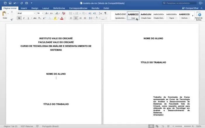Apply the Citação Capa style
The height and width of the screenshot is (128, 205).
(x=146, y=15)
